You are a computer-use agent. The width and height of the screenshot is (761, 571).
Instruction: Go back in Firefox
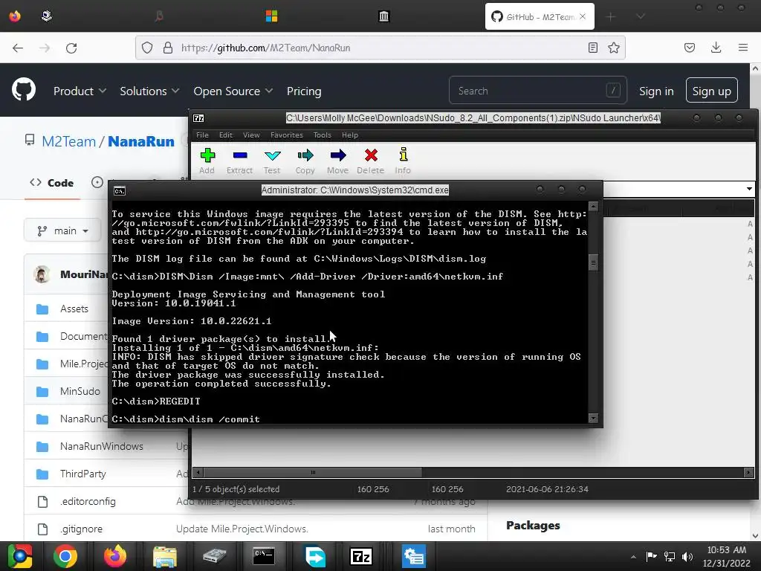tap(18, 48)
